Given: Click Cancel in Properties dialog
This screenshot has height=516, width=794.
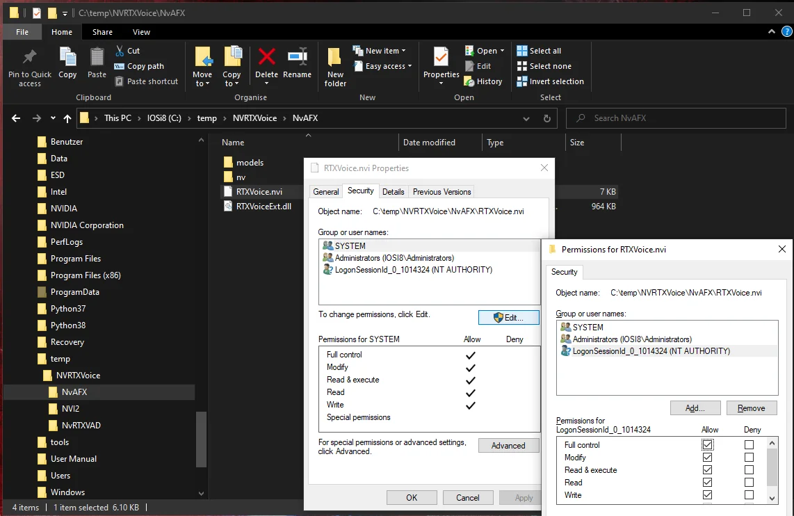Looking at the screenshot, I should coord(467,498).
